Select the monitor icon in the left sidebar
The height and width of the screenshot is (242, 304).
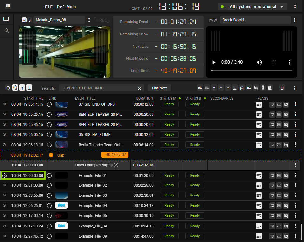[x=6, y=19]
